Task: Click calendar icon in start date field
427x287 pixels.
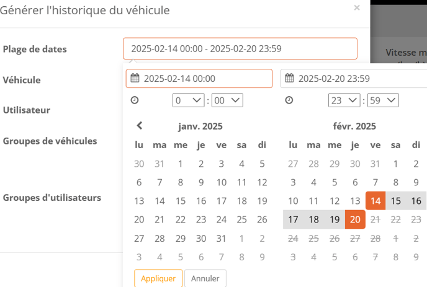Action: 135,79
